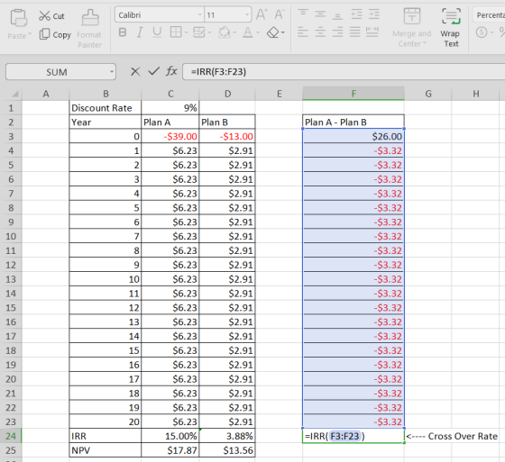Toggle Bold formatting

pyautogui.click(x=123, y=32)
